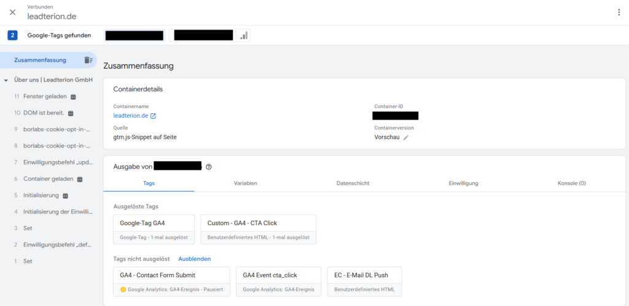
Task: Select event 6 Container geladen
Action: tap(48, 179)
